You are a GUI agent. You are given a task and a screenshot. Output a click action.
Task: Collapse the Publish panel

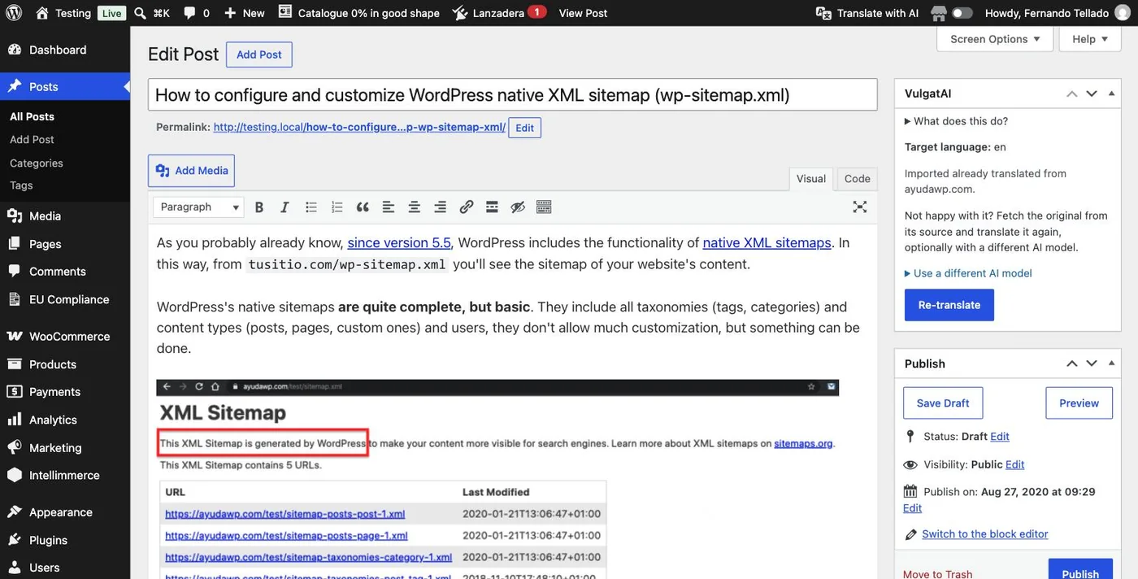coord(1111,364)
